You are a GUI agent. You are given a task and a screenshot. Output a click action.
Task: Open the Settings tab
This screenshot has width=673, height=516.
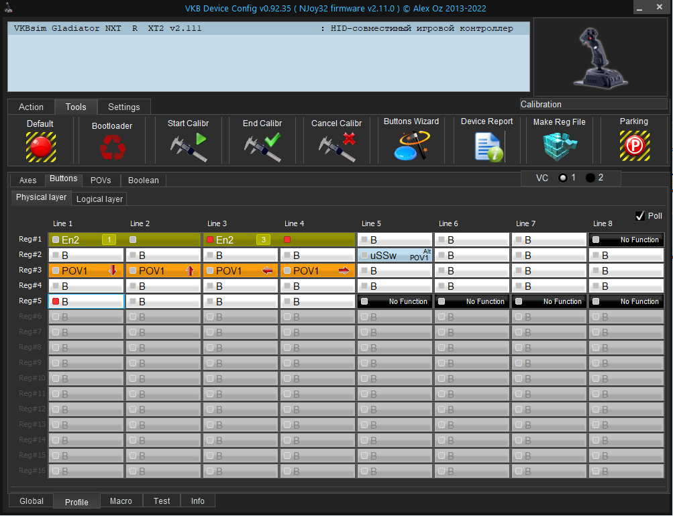point(123,107)
